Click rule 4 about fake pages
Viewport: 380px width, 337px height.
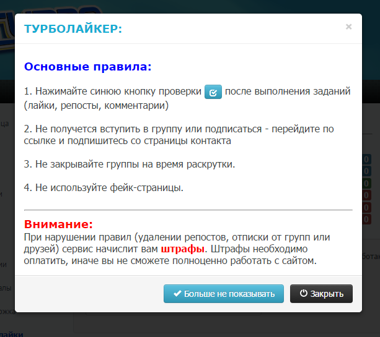[x=104, y=187]
